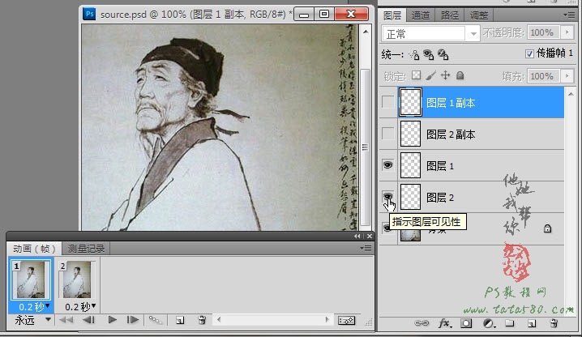Open the layer style fx menu
This screenshot has width=582, height=337.
tap(445, 323)
